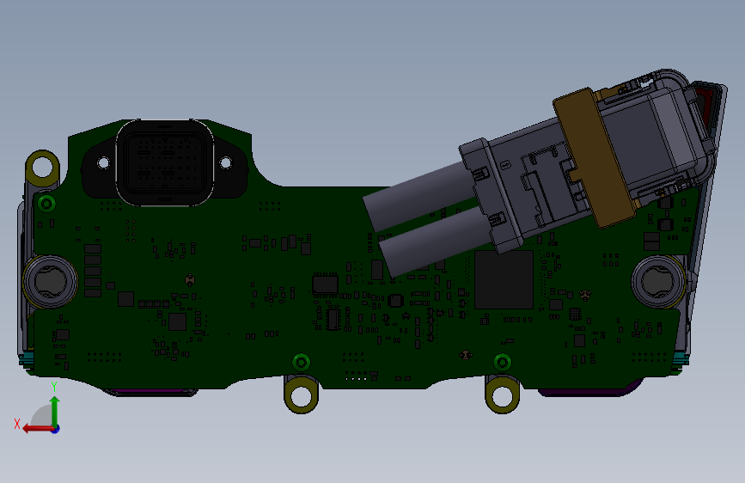Click the blue Z axis ball of the triad
The width and height of the screenshot is (745, 483).
click(56, 429)
